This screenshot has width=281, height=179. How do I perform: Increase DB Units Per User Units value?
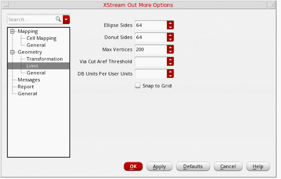[170, 72]
